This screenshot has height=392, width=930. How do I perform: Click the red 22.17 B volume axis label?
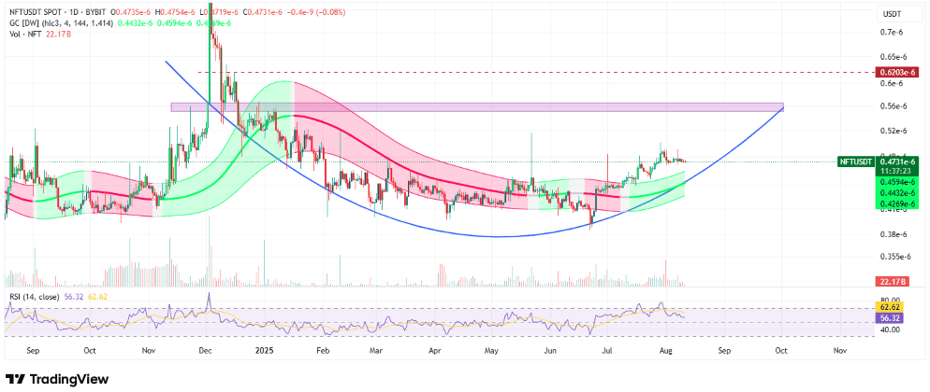click(891, 282)
